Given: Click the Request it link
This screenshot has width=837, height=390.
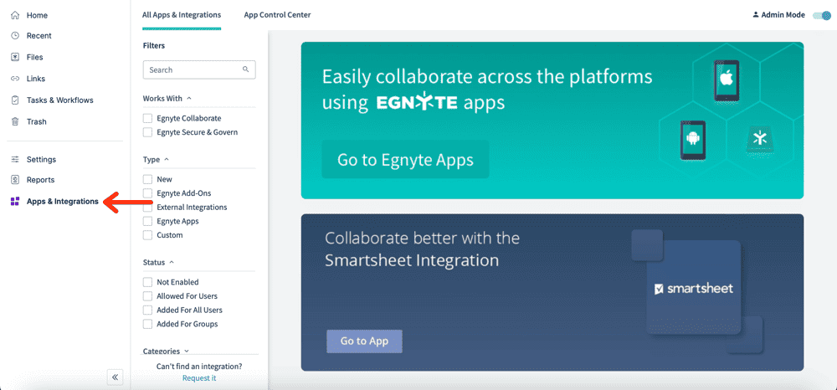Looking at the screenshot, I should 199,377.
